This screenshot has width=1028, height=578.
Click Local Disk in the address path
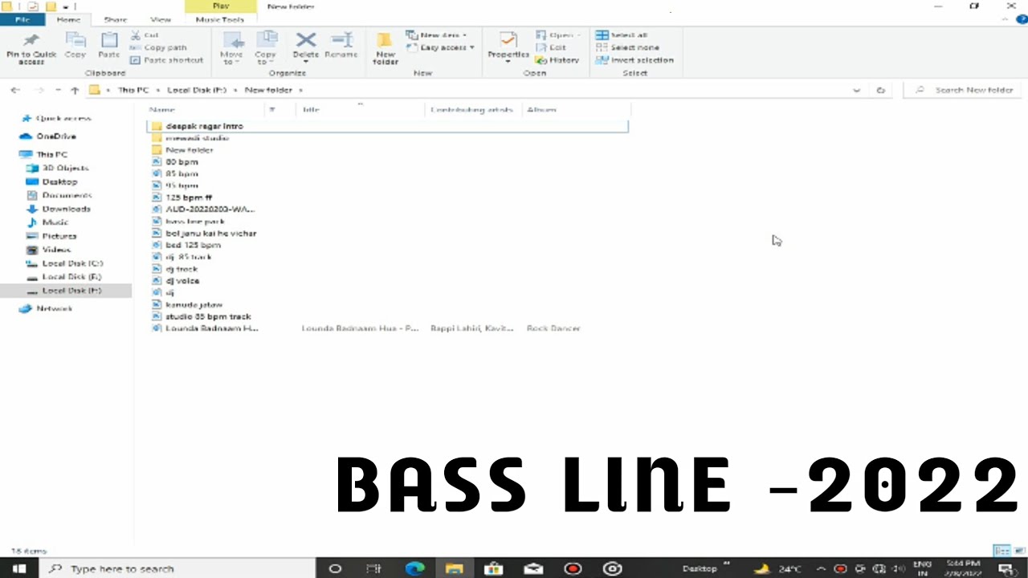(x=196, y=90)
